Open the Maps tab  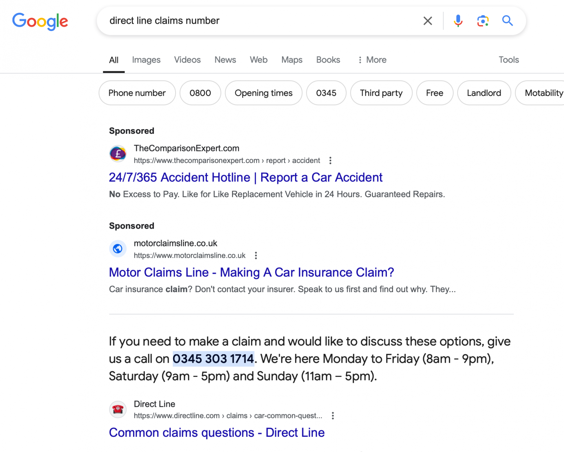pyautogui.click(x=292, y=60)
